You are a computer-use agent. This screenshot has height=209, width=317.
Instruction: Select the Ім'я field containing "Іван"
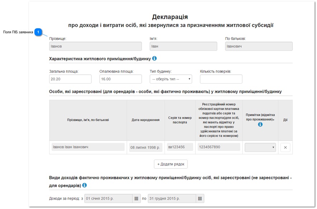(183, 46)
